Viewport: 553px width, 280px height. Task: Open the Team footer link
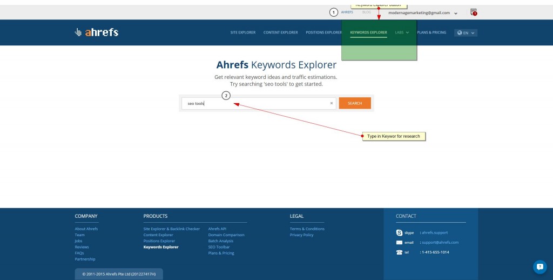tap(80, 235)
